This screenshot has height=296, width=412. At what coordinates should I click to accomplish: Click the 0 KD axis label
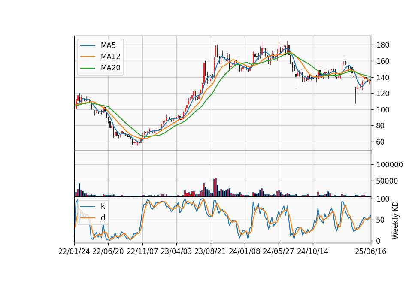point(379,241)
